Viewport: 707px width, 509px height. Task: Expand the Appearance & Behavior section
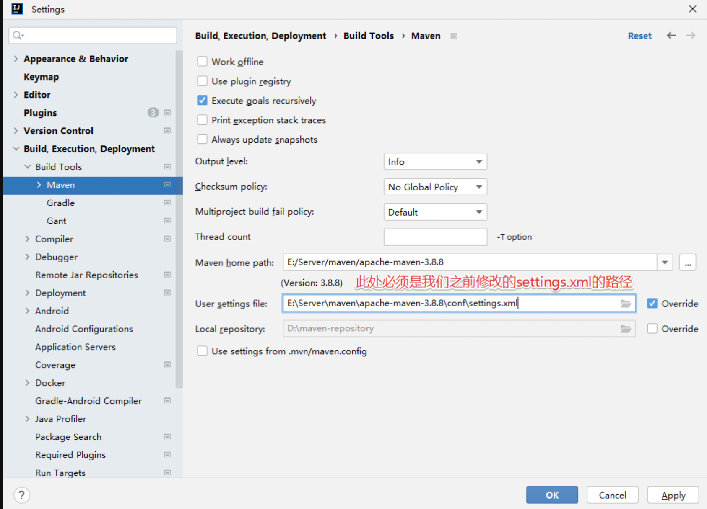point(16,59)
